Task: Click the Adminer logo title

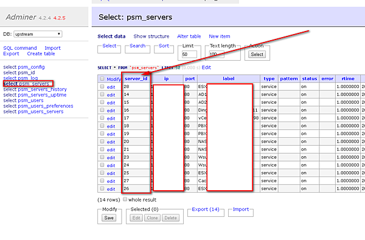Action: coord(21,17)
